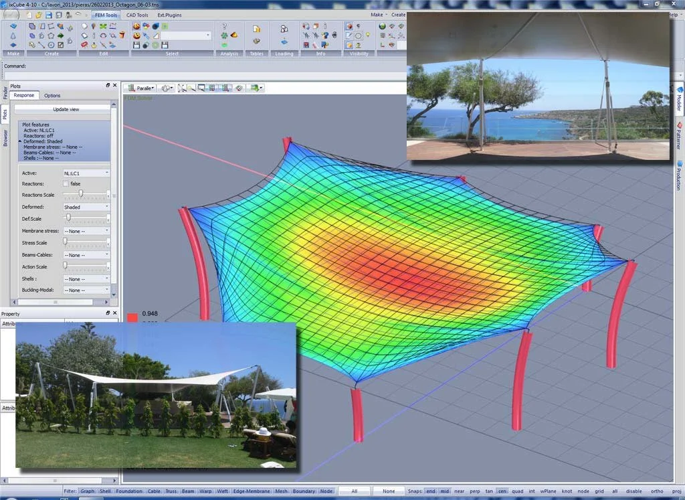Click the magnifier zoom icon in Edit group
The height and width of the screenshot is (500, 685).
112,35
